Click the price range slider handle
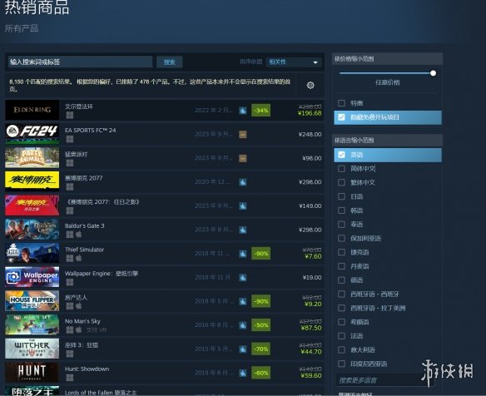The width and height of the screenshot is (486, 396). (x=433, y=73)
